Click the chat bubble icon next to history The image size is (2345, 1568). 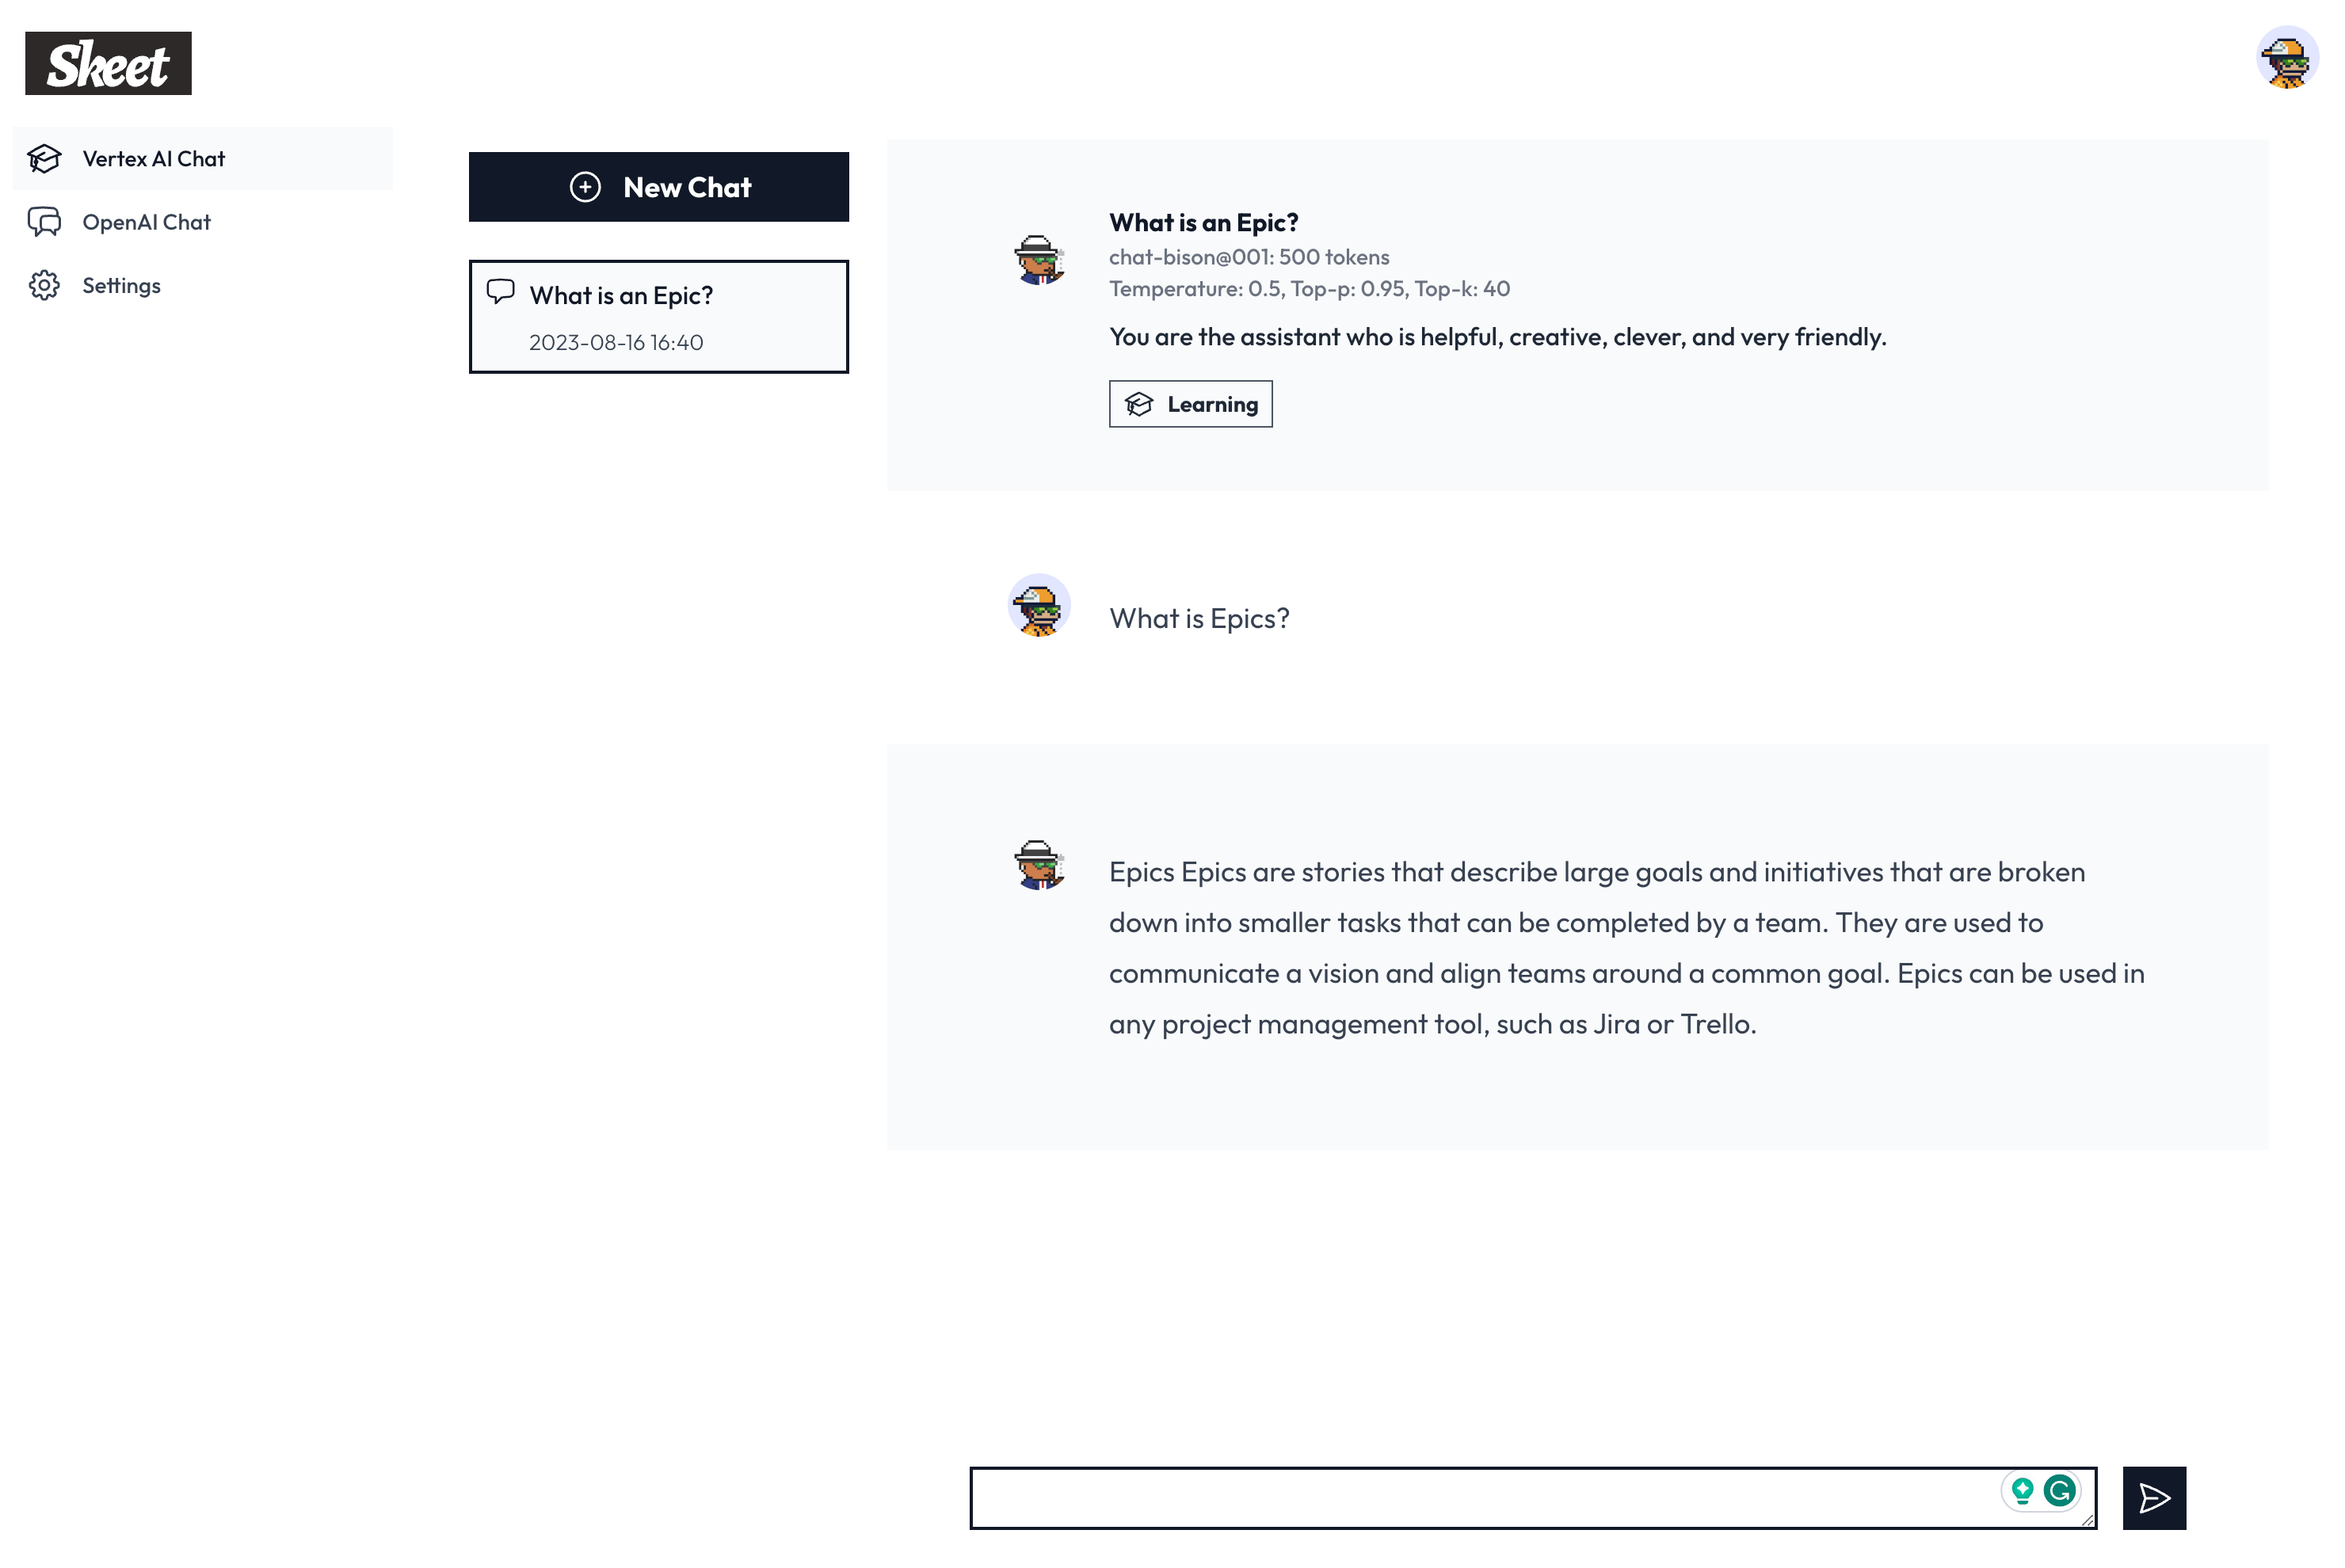coord(501,292)
